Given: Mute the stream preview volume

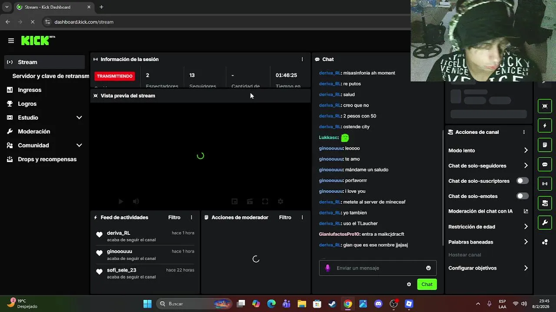Looking at the screenshot, I should [136, 201].
